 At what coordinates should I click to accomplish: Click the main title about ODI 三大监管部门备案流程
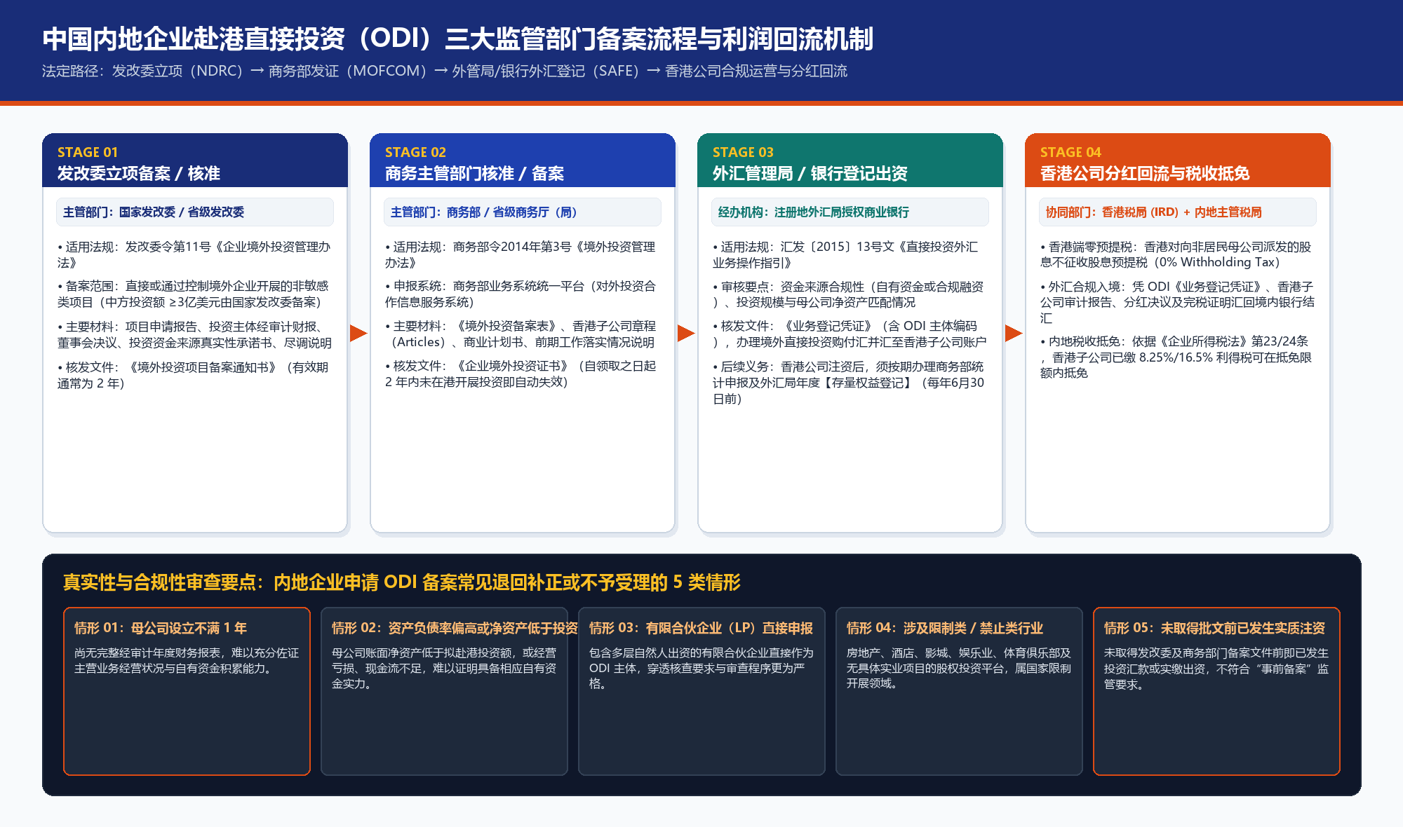[x=457, y=39]
